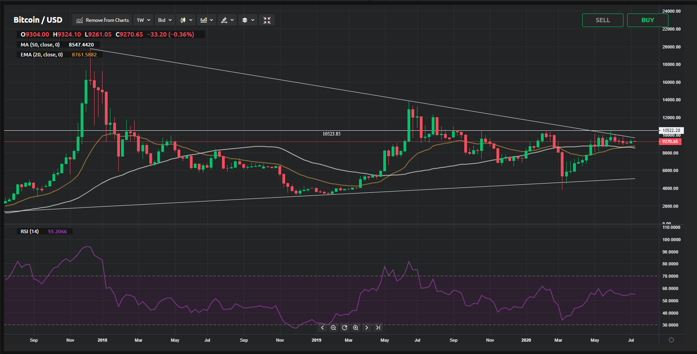
Task: Open the candlestick chart style dropdown
Action: [x=186, y=20]
